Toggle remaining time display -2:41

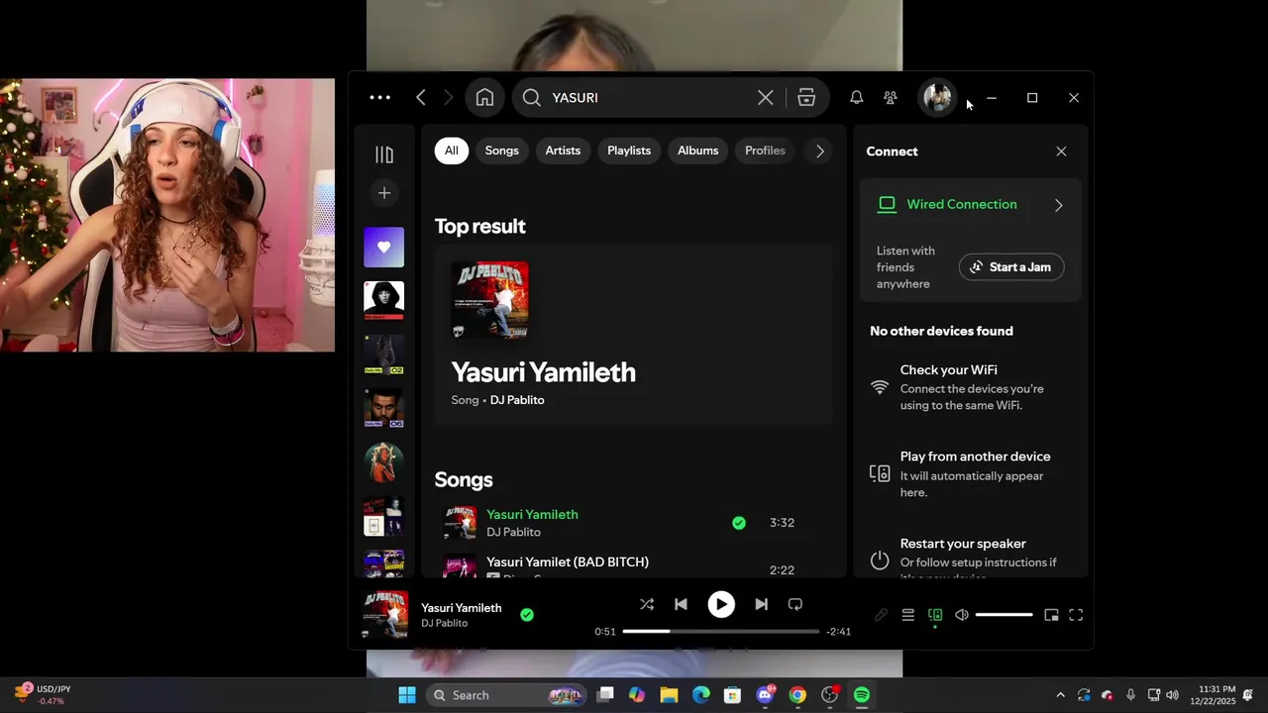click(x=838, y=631)
